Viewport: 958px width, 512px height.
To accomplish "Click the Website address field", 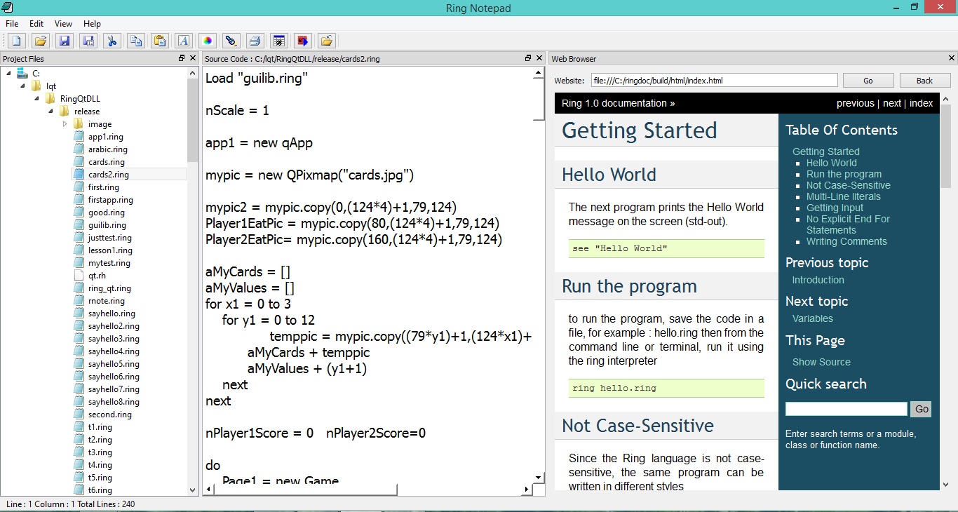I will tap(713, 80).
